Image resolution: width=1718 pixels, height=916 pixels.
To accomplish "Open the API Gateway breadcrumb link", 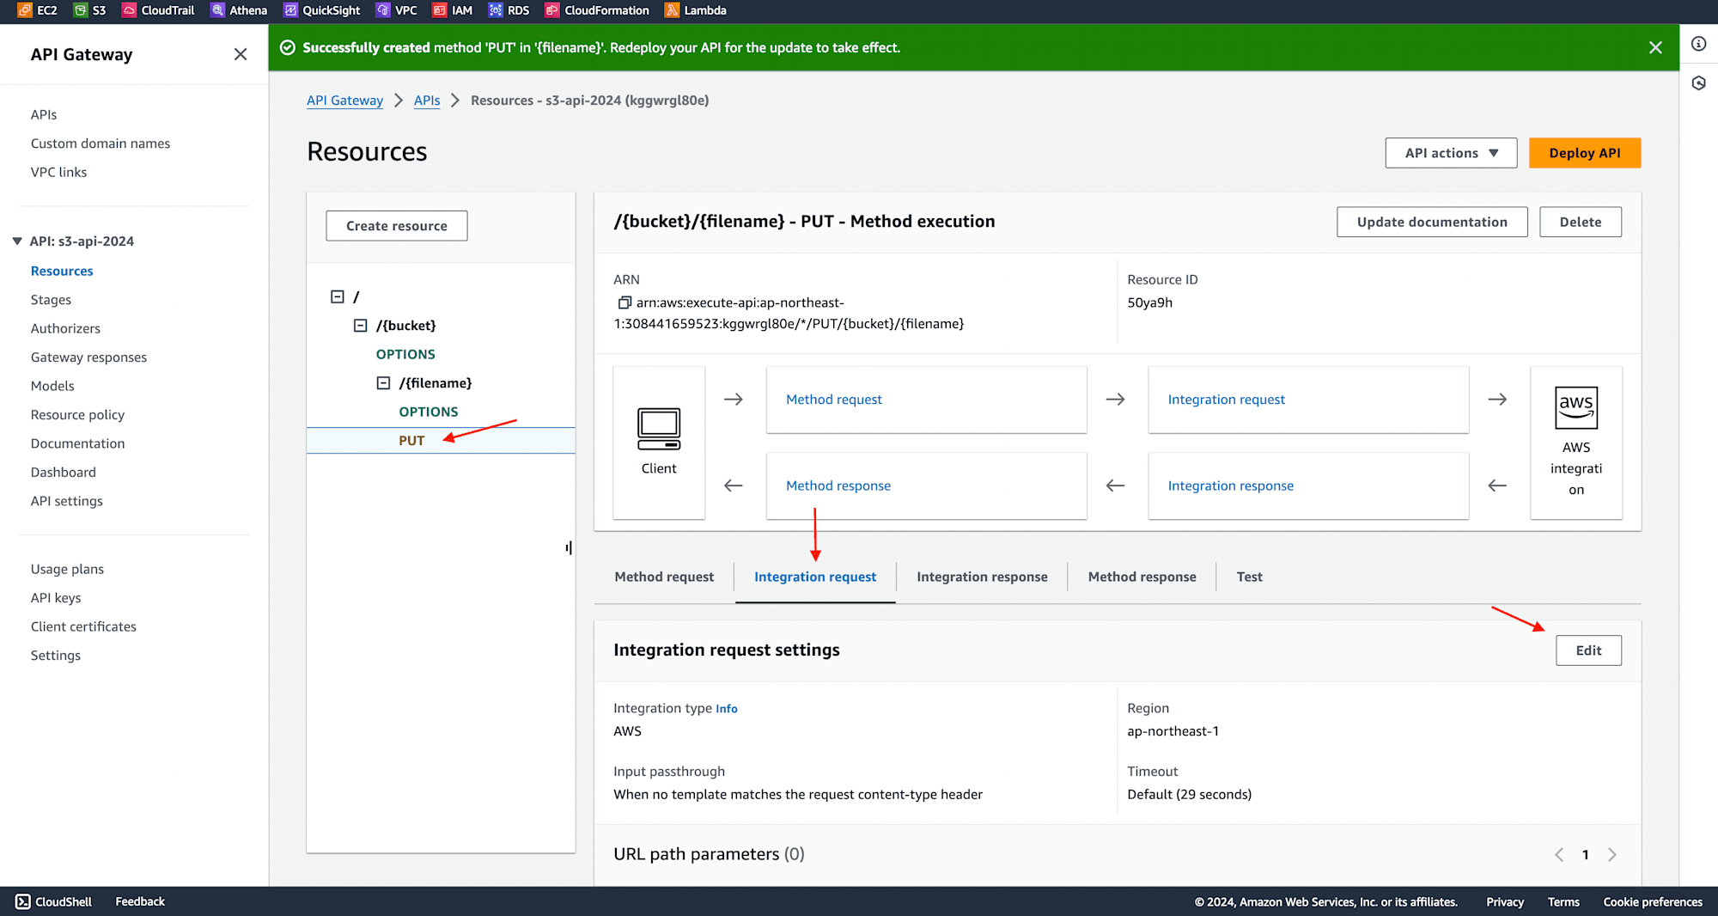I will 344,101.
